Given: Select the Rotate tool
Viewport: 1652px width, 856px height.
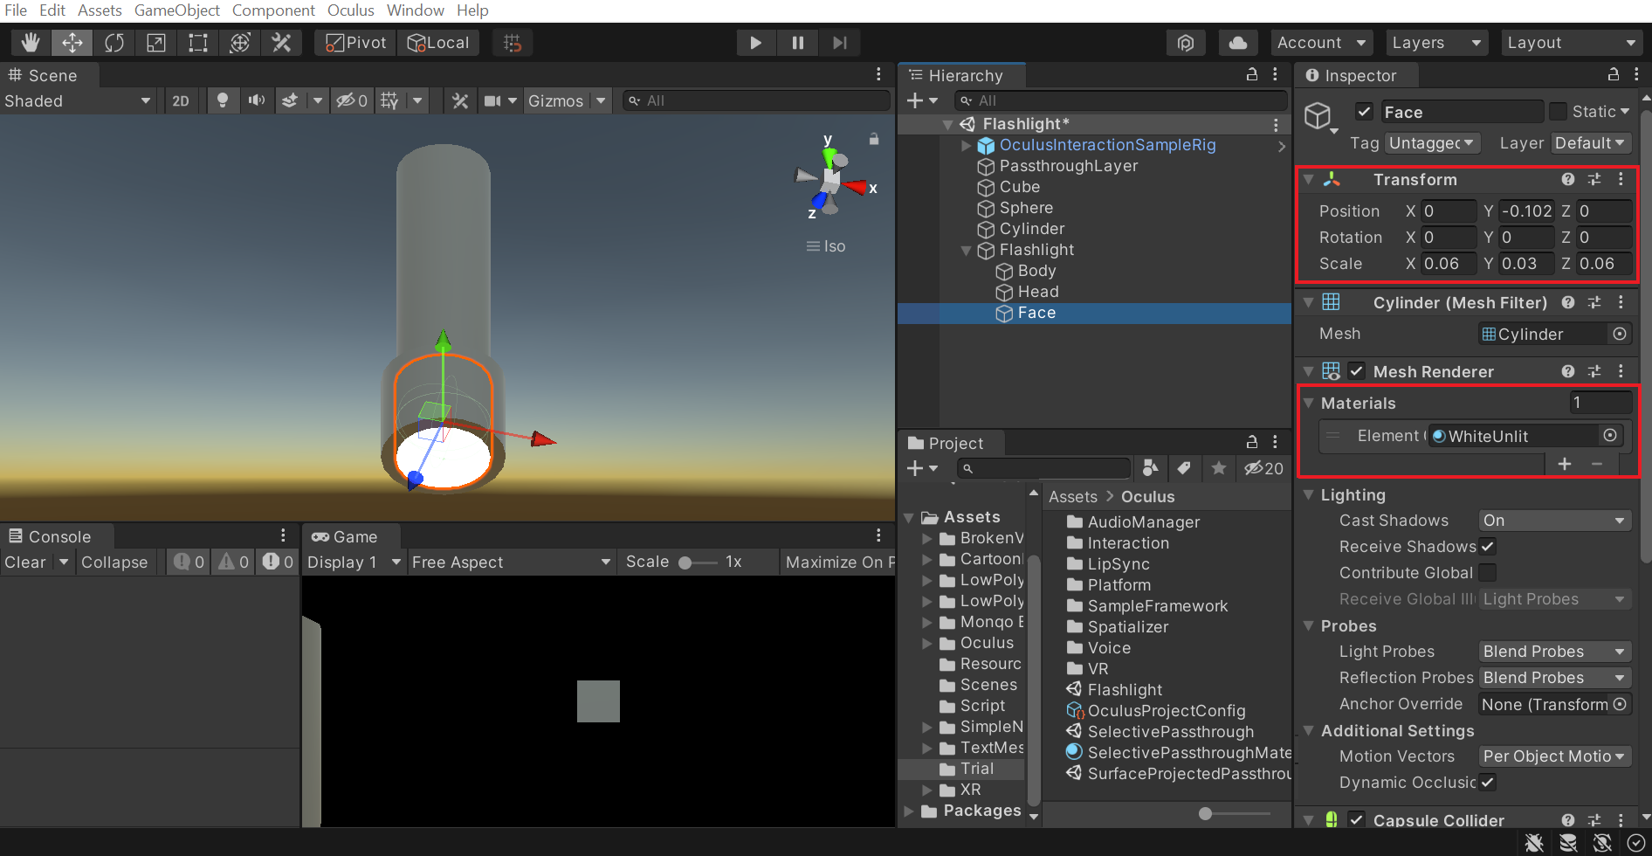Looking at the screenshot, I should point(114,43).
